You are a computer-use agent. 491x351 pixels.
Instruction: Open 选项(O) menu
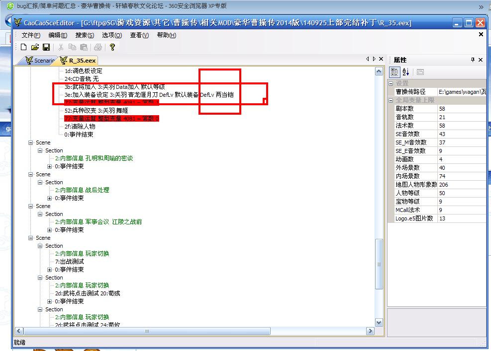[112, 35]
